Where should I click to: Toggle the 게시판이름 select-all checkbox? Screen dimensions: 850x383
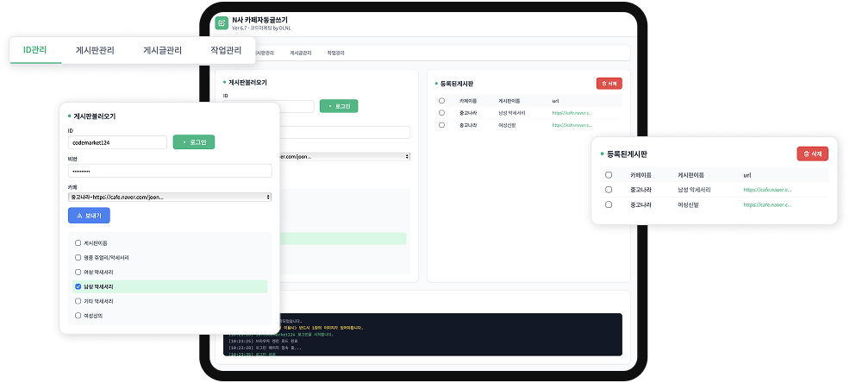pyautogui.click(x=78, y=243)
